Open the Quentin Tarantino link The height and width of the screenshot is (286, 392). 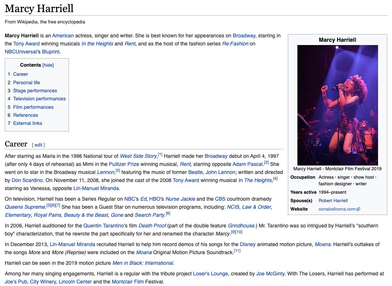click(103, 226)
